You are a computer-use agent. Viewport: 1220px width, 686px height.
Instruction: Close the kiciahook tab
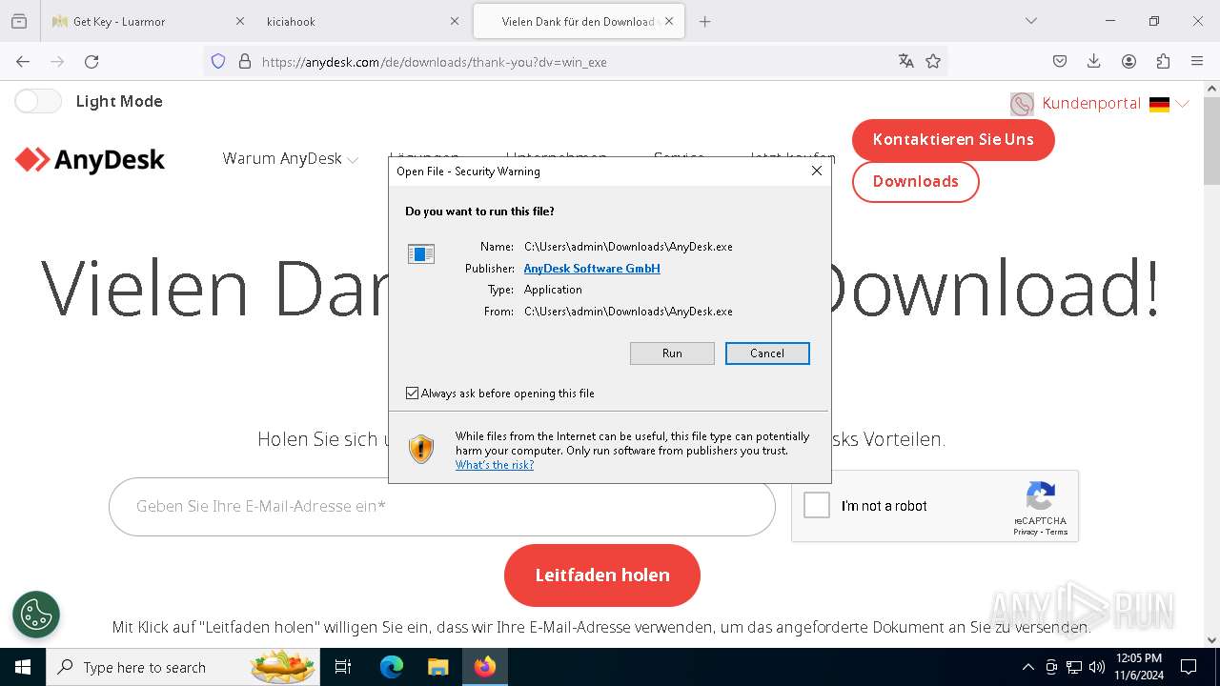tap(455, 21)
